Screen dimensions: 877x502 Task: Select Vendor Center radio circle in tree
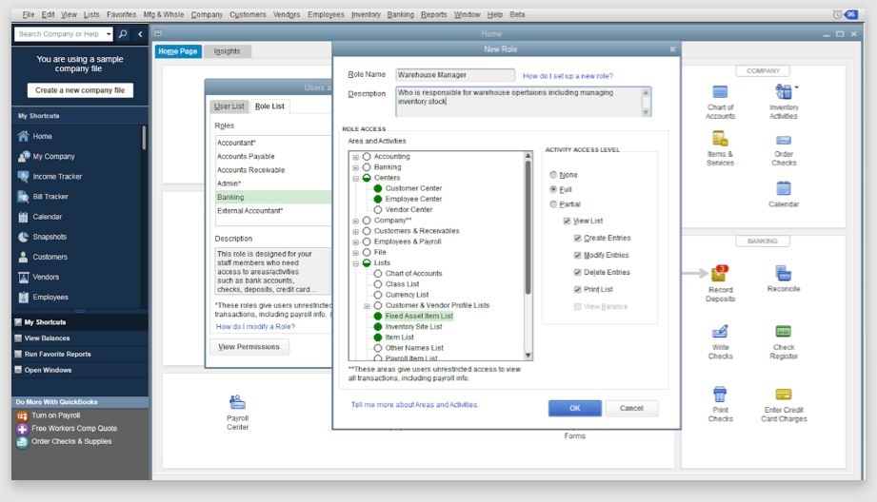pos(378,210)
